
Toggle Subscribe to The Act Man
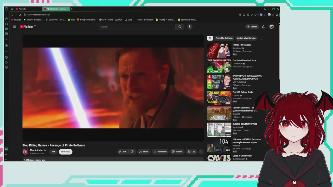(x=66, y=152)
